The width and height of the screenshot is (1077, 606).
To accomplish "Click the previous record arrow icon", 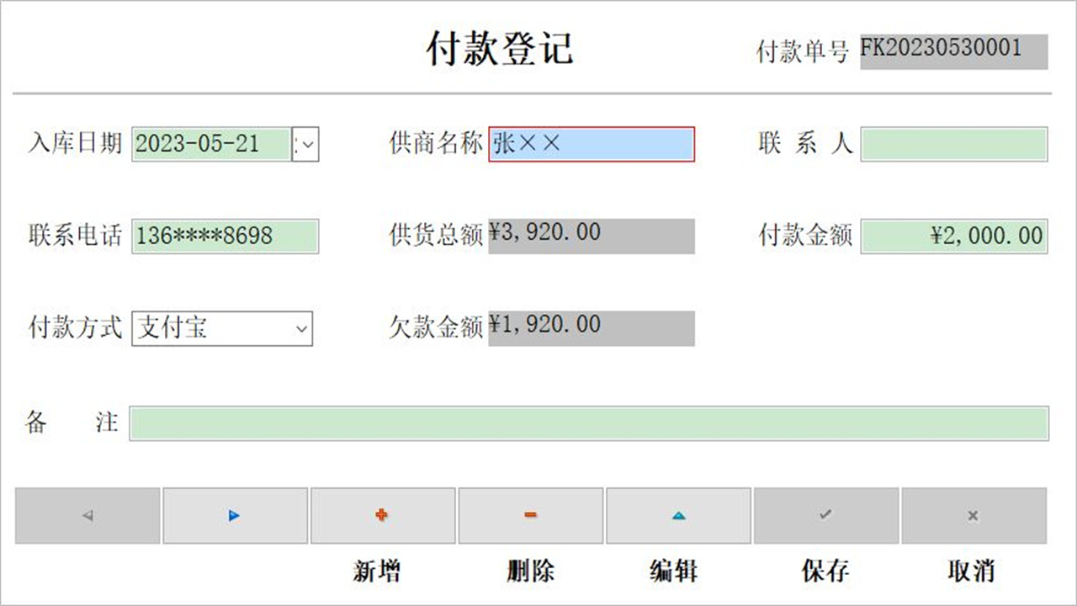I will coord(85,515).
